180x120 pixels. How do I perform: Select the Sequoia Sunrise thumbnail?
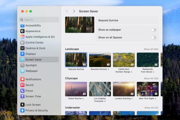76,60
